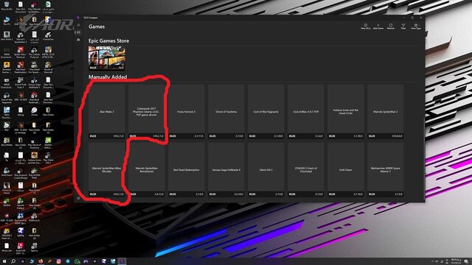472x265 pixels.
Task: Select the Ghost of Tsushima game card
Action: 226,111
